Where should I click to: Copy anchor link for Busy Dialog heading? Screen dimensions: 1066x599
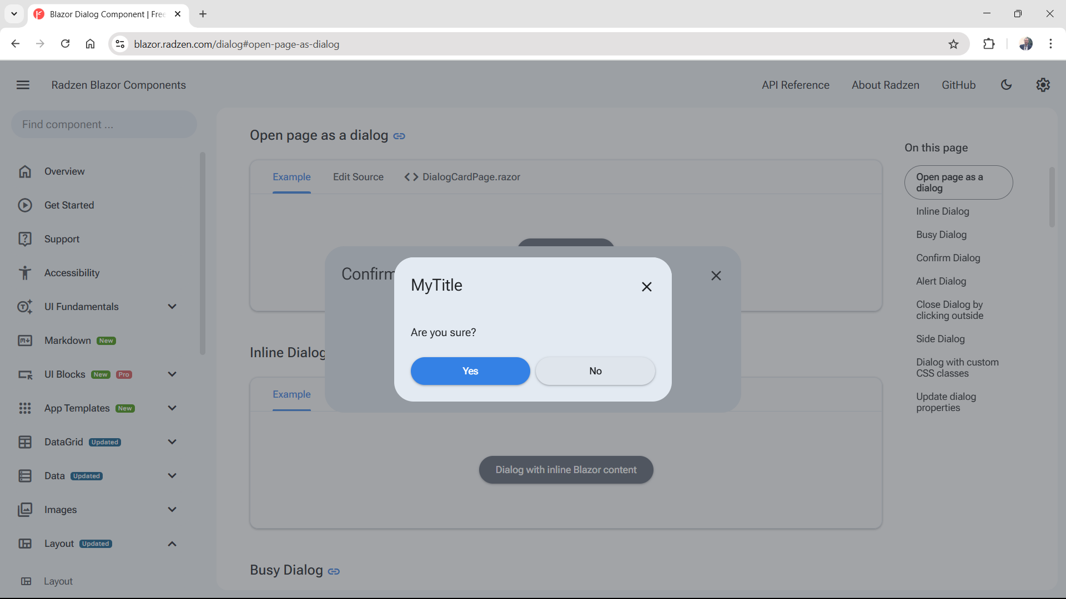click(x=334, y=571)
